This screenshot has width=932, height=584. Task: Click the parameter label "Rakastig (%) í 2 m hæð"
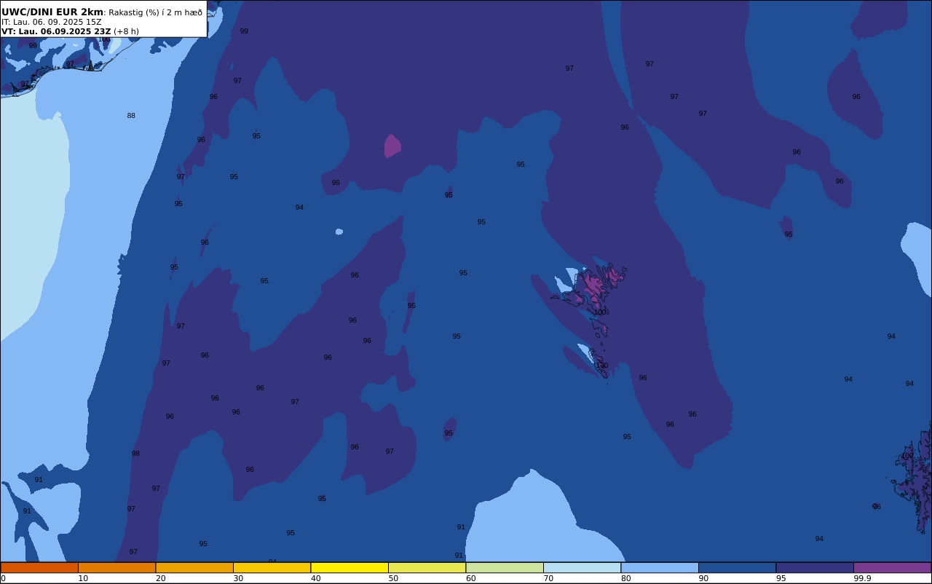156,12
